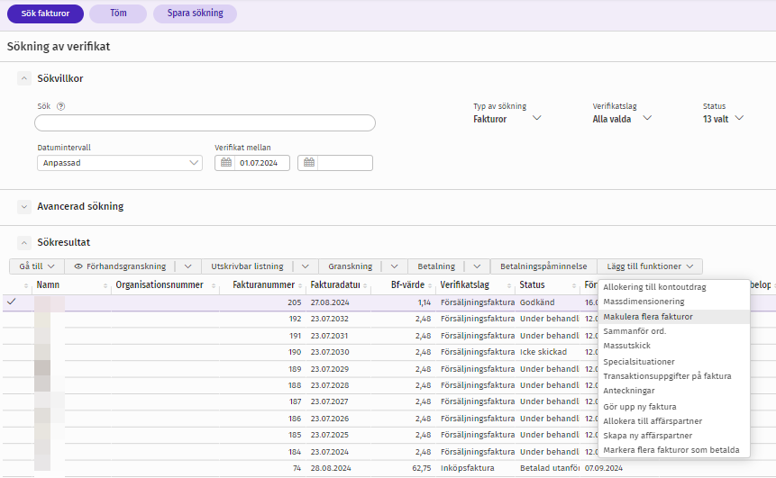The height and width of the screenshot is (478, 776).
Task: Uncheck the selected row for invoice 205
Action: point(12,302)
